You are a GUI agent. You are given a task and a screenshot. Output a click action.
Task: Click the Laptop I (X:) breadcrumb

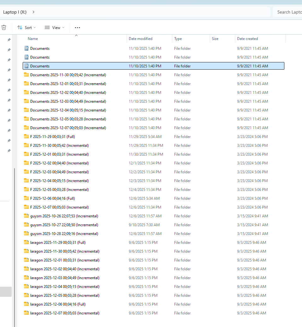[x=15, y=12]
